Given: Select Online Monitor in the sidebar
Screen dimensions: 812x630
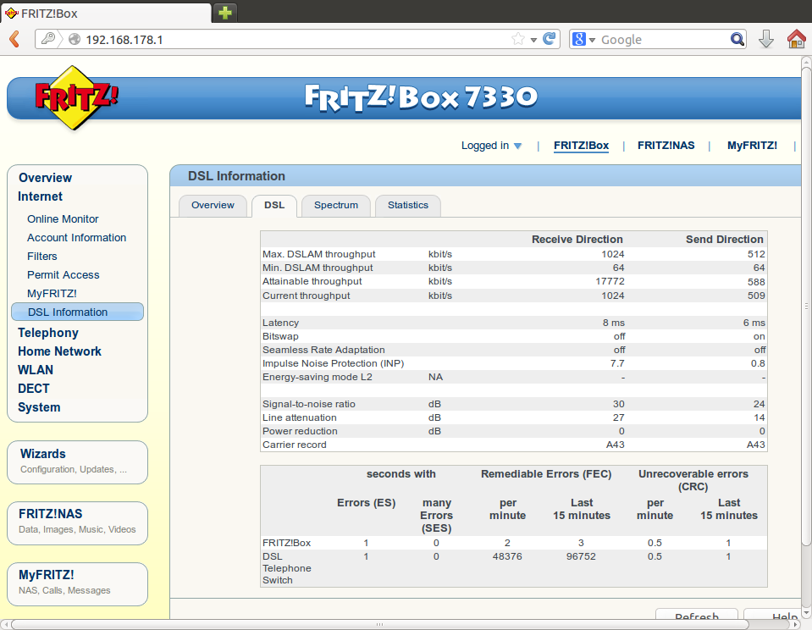Looking at the screenshot, I should [63, 218].
